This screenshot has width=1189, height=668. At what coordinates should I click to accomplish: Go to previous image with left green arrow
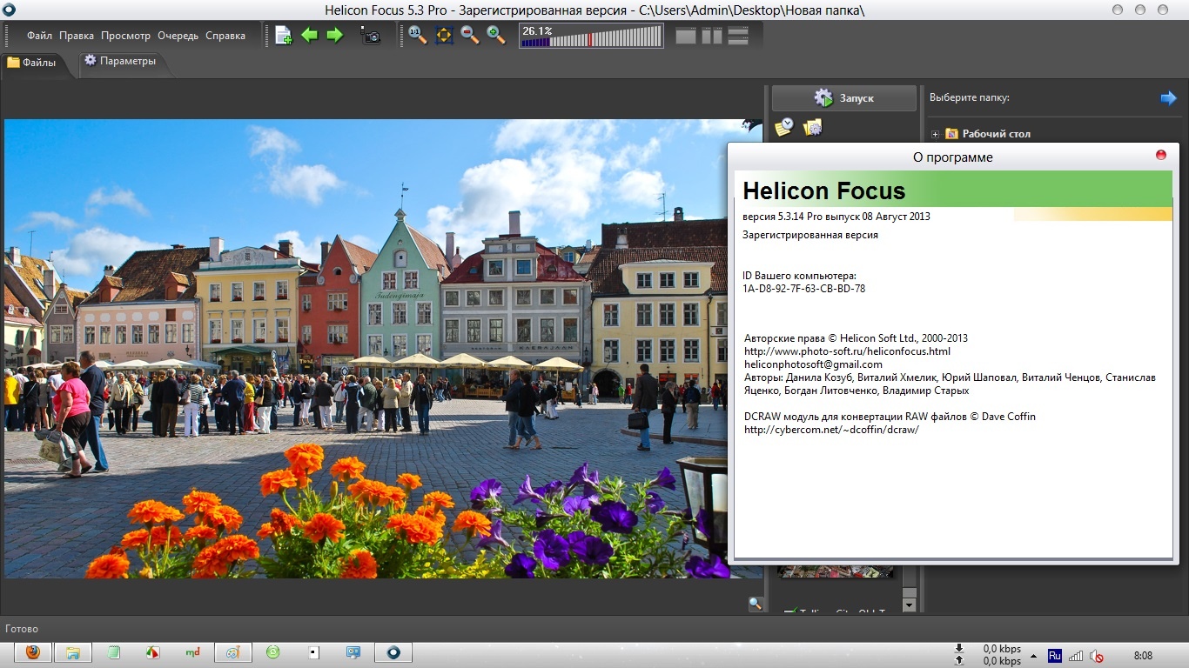[x=309, y=36]
